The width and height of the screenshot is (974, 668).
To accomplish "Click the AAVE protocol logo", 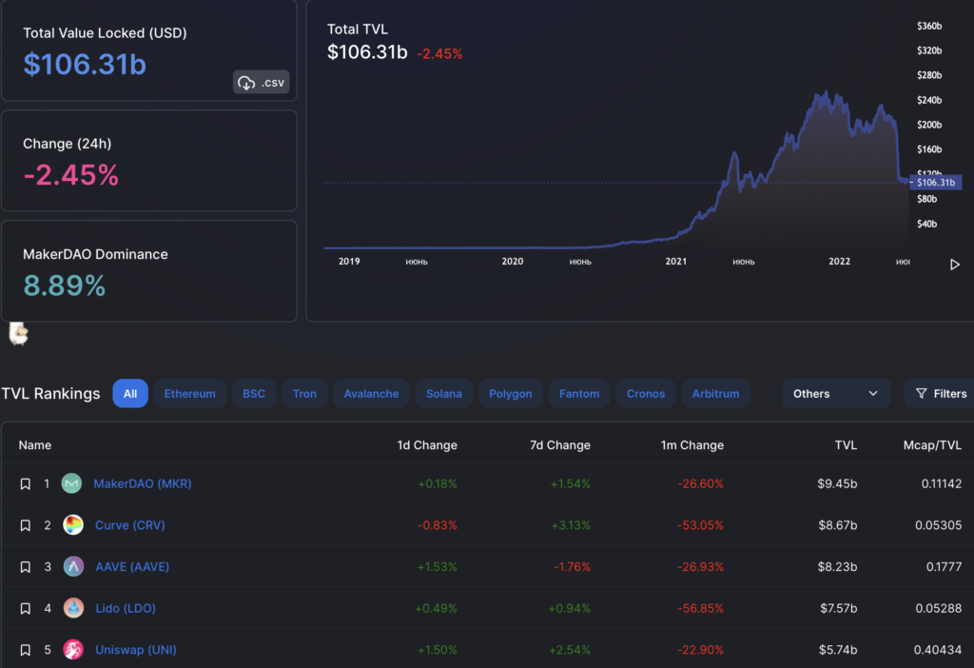I will (72, 566).
